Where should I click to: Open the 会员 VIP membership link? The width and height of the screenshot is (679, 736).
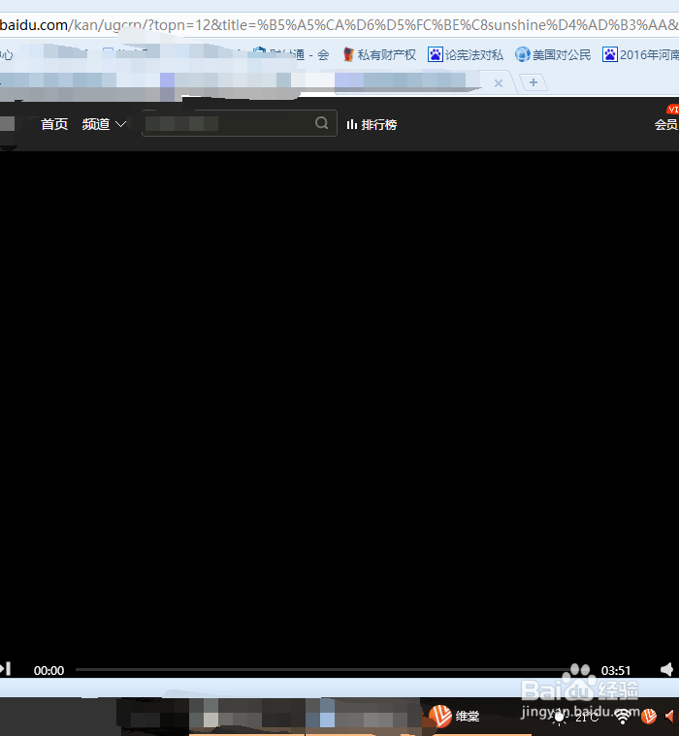[x=666, y=124]
